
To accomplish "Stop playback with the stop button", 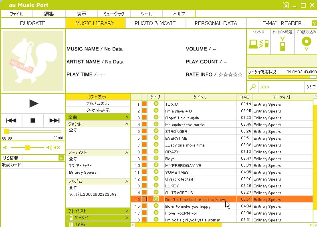I will pyautogui.click(x=33, y=121).
